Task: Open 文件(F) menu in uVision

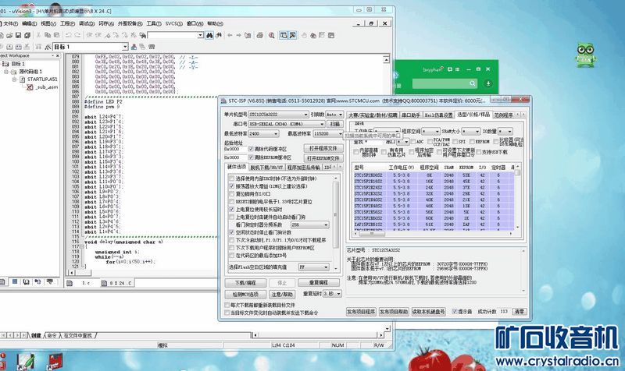Action: click(x=10, y=24)
